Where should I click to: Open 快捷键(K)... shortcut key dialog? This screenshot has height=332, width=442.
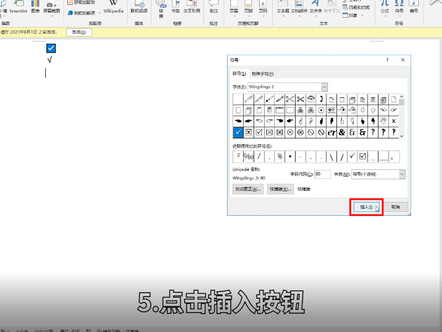coord(280,189)
